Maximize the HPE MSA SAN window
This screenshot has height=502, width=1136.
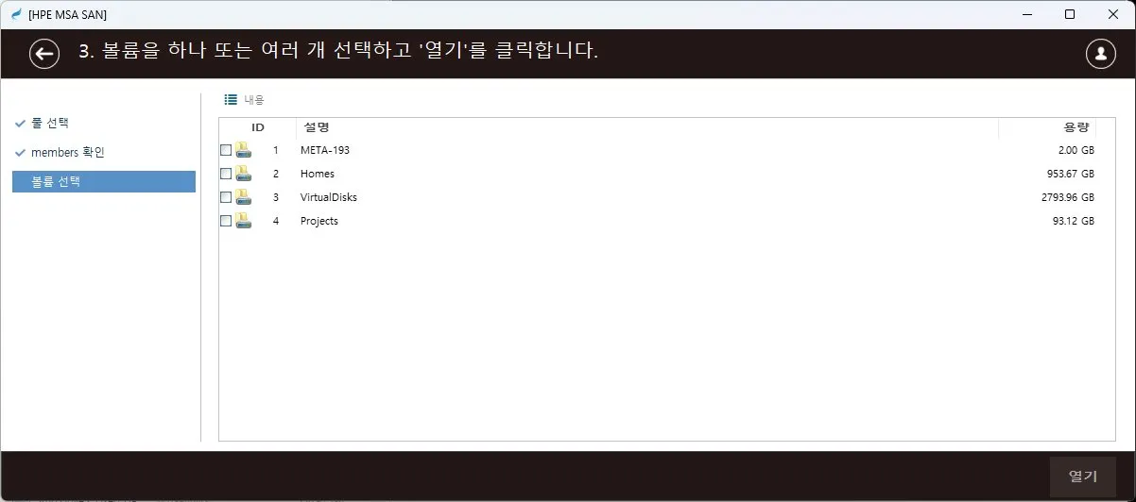click(x=1070, y=14)
